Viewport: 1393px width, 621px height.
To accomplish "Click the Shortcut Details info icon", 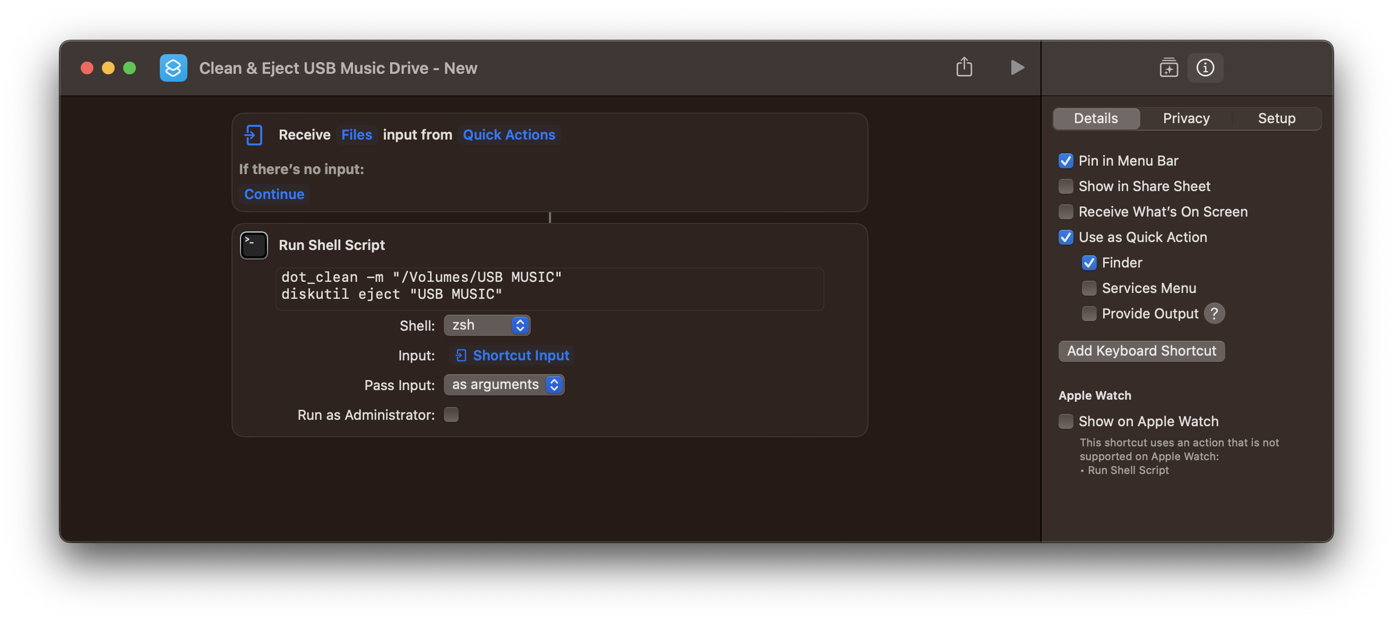I will pos(1205,68).
